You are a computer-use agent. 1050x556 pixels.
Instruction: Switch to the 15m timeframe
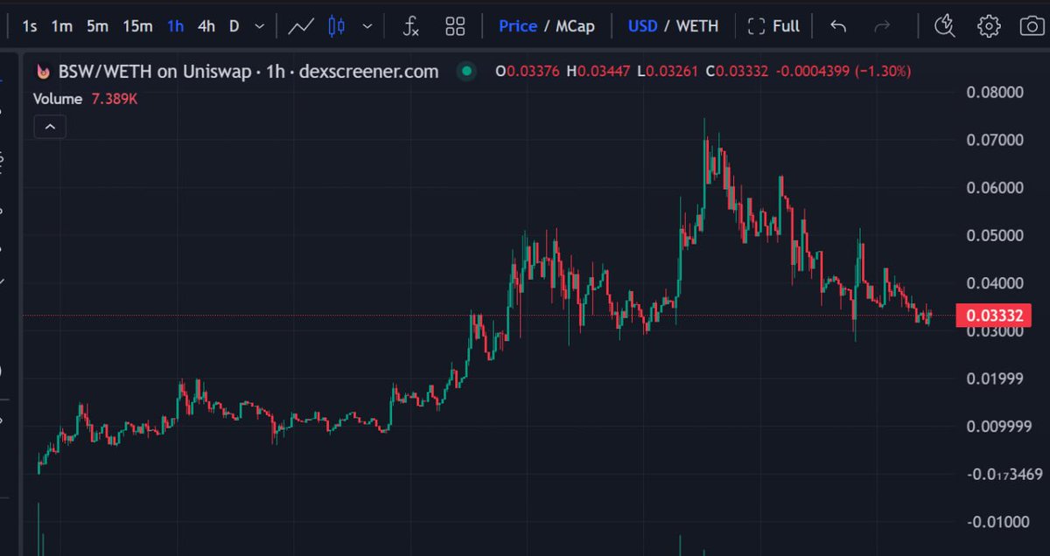coord(136,26)
